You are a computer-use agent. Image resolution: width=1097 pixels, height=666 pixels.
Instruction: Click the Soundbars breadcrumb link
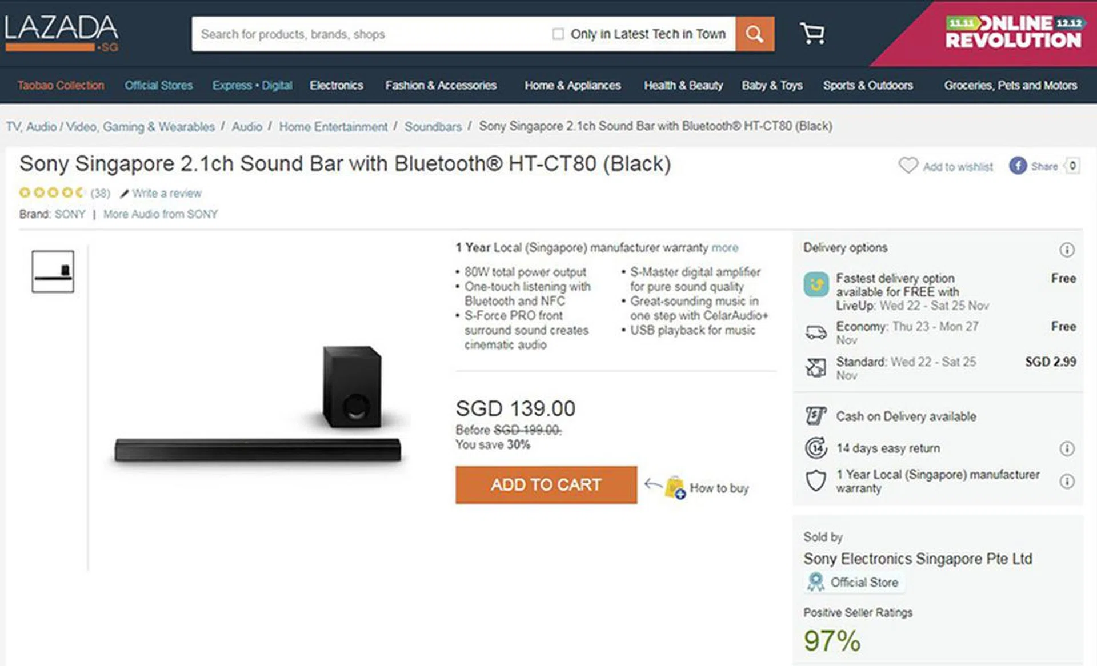pos(433,127)
